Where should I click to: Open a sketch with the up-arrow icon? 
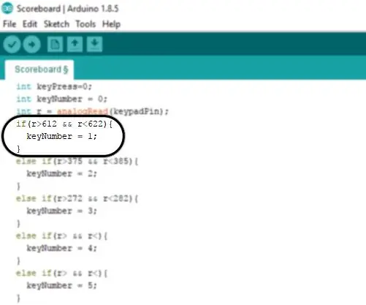[x=75, y=44]
